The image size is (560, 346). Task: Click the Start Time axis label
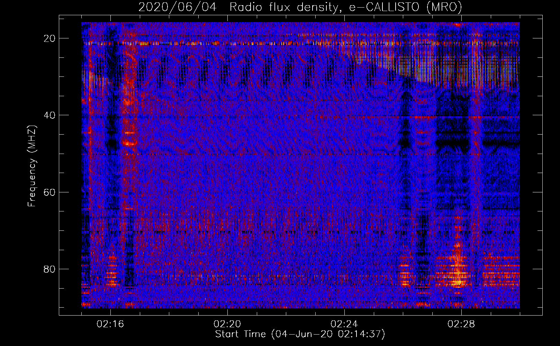300,334
